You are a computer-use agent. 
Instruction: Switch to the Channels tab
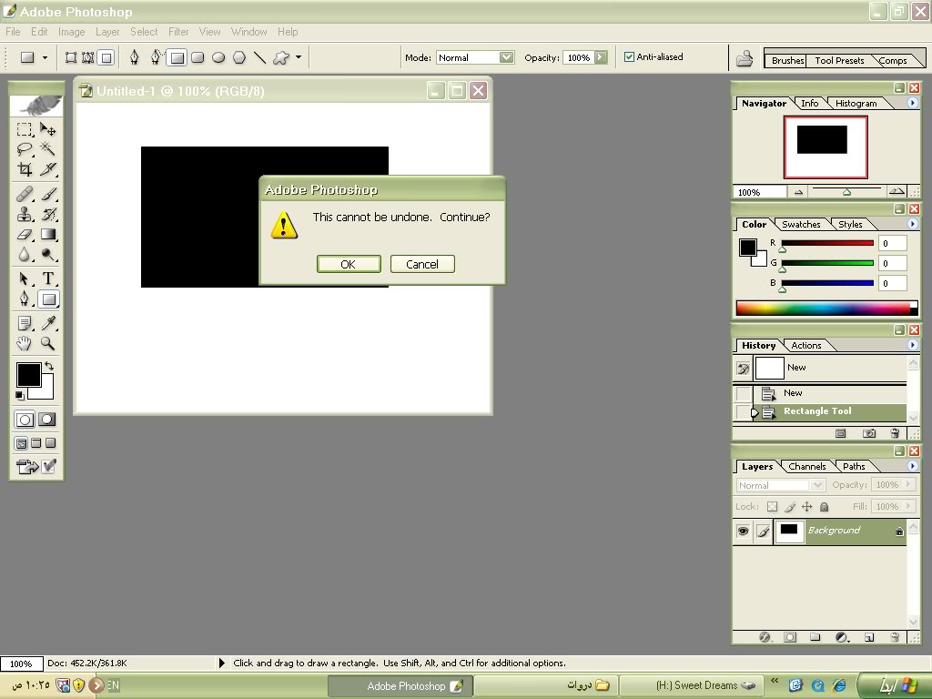click(x=806, y=466)
